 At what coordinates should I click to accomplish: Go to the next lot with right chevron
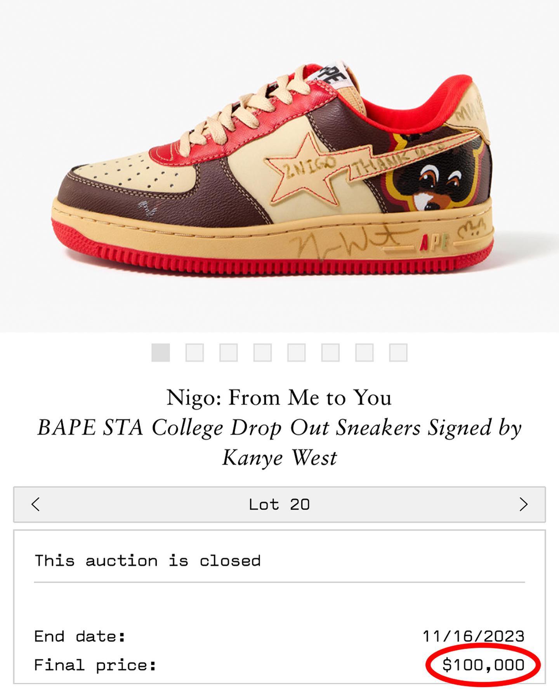[x=523, y=505]
